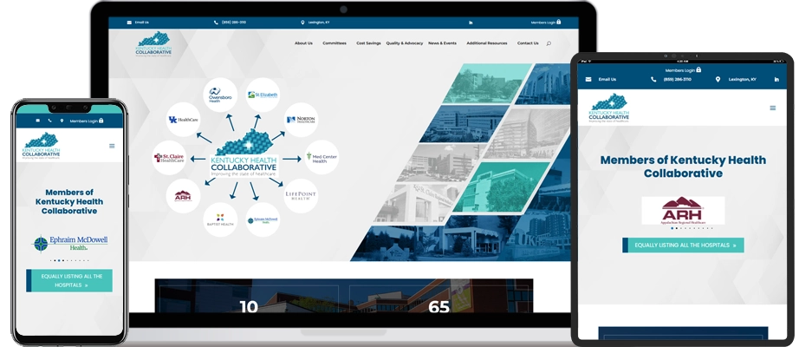Tap the Members of Kentucky Health Collaborative heading on phone
812x347 pixels.
tap(69, 202)
